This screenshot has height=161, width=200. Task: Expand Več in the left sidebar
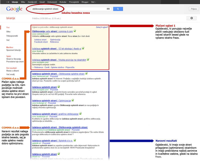click(x=8, y=40)
